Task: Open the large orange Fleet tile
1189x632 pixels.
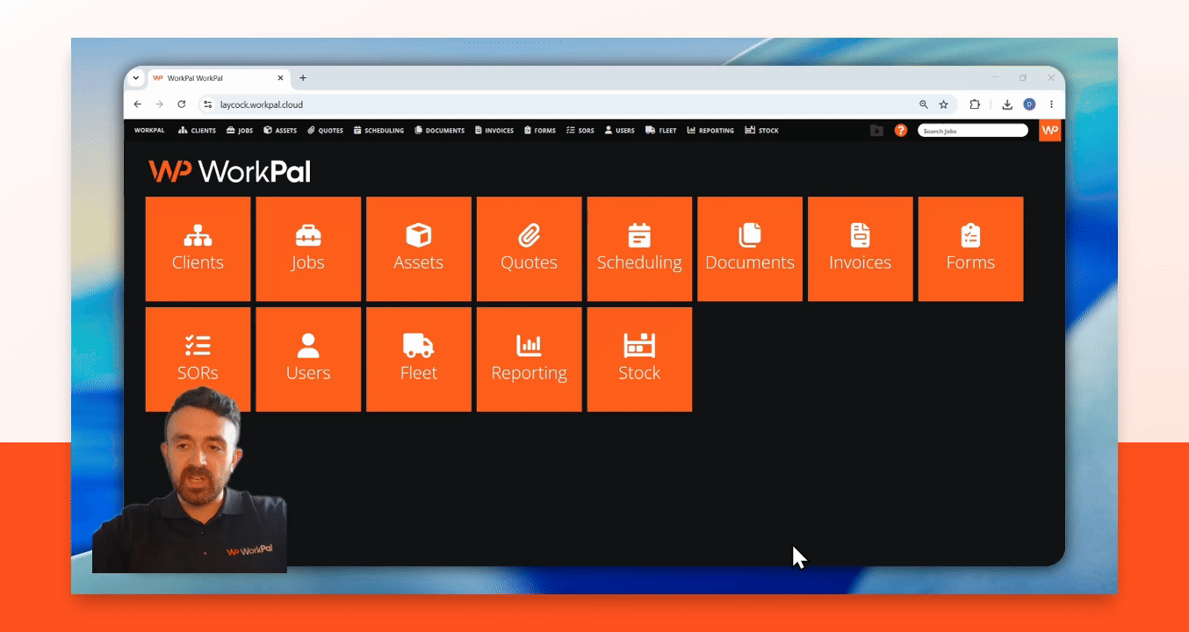Action: click(419, 359)
